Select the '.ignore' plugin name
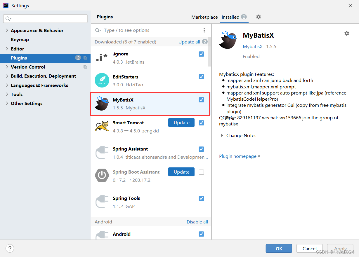Image resolution: width=359 pixels, height=257 pixels. [120, 54]
